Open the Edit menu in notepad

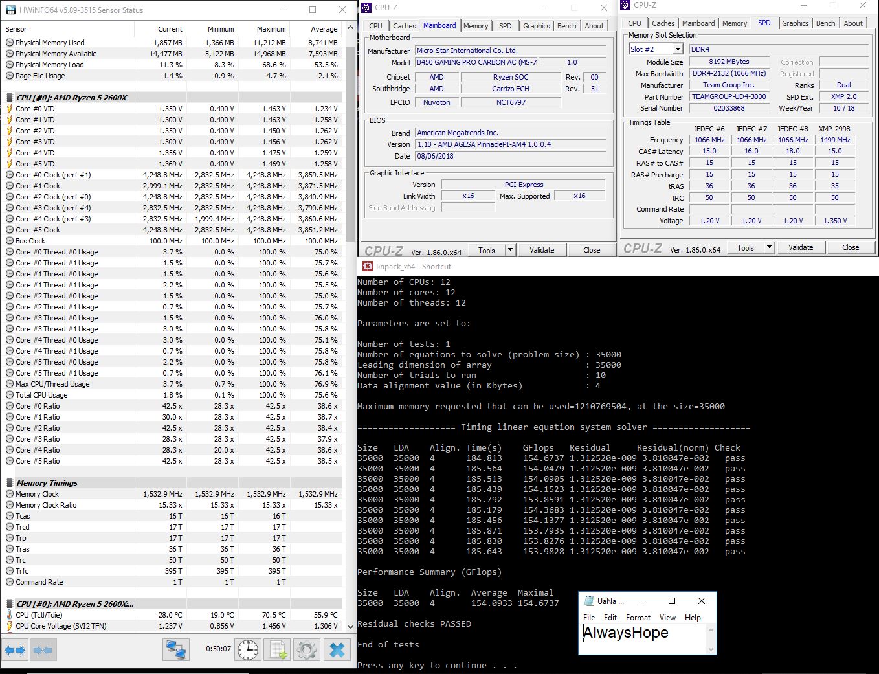coord(610,618)
